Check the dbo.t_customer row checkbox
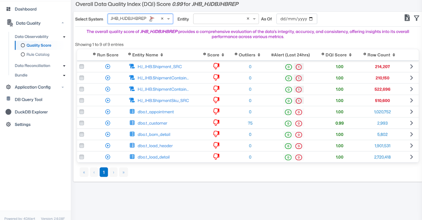The width and height of the screenshot is (422, 220). tap(82, 123)
